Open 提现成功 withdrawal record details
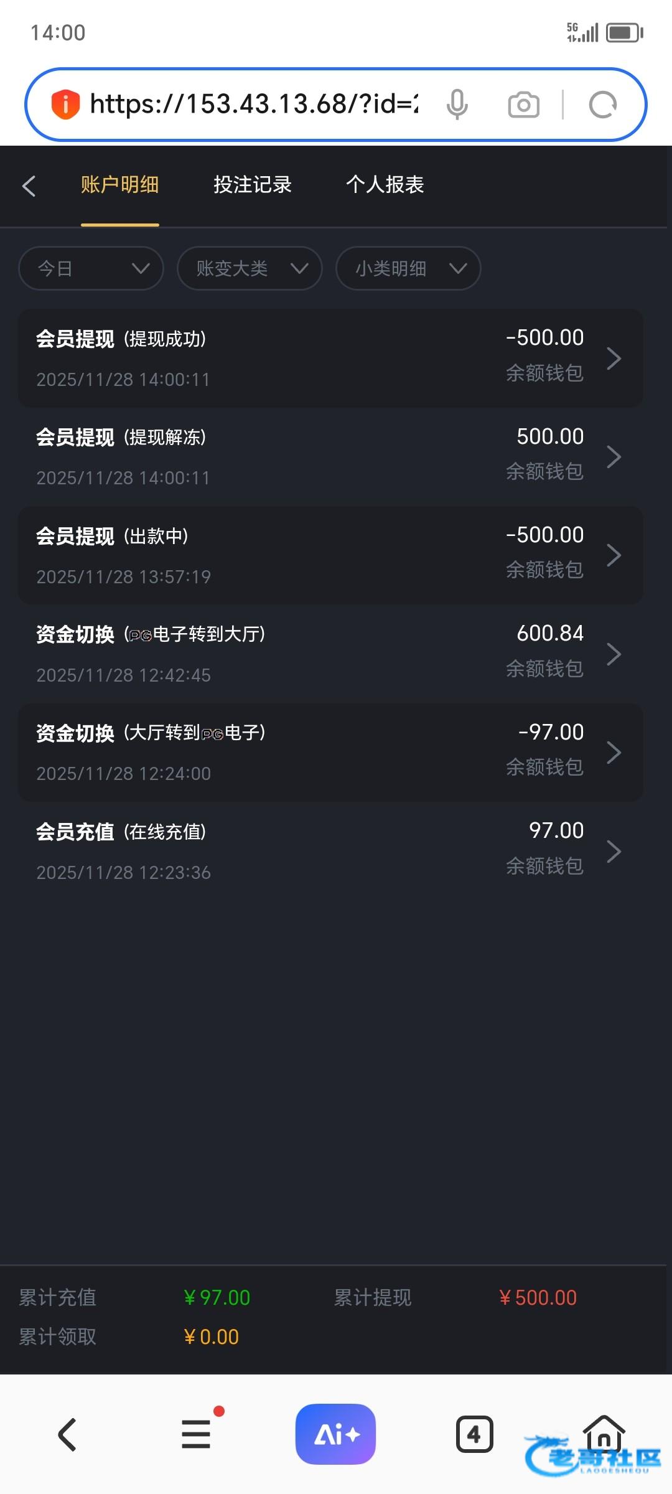The height and width of the screenshot is (1494, 672). click(330, 359)
